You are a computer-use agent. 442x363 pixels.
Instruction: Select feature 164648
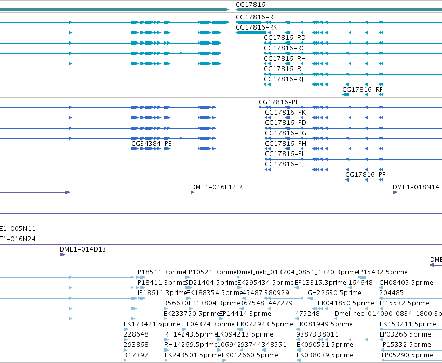coord(360,283)
